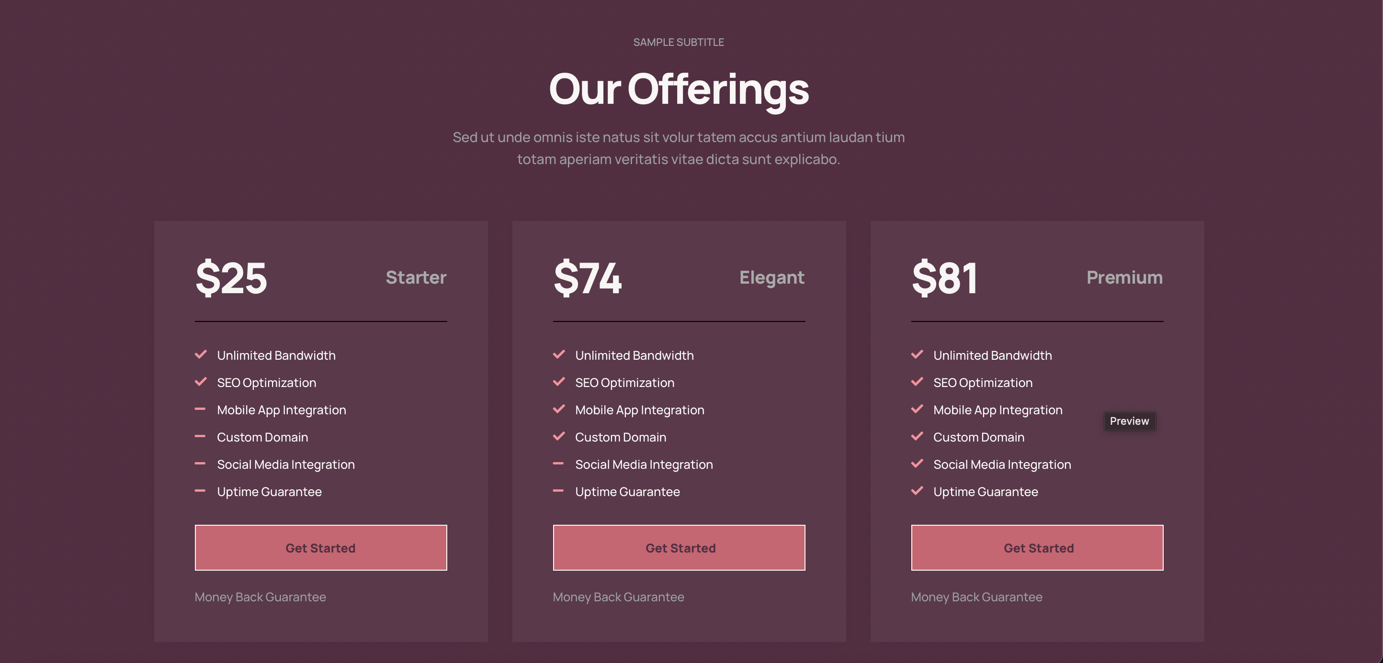This screenshot has height=663, width=1383.
Task: Click the $74 price of the Elegant plan
Action: pos(588,278)
